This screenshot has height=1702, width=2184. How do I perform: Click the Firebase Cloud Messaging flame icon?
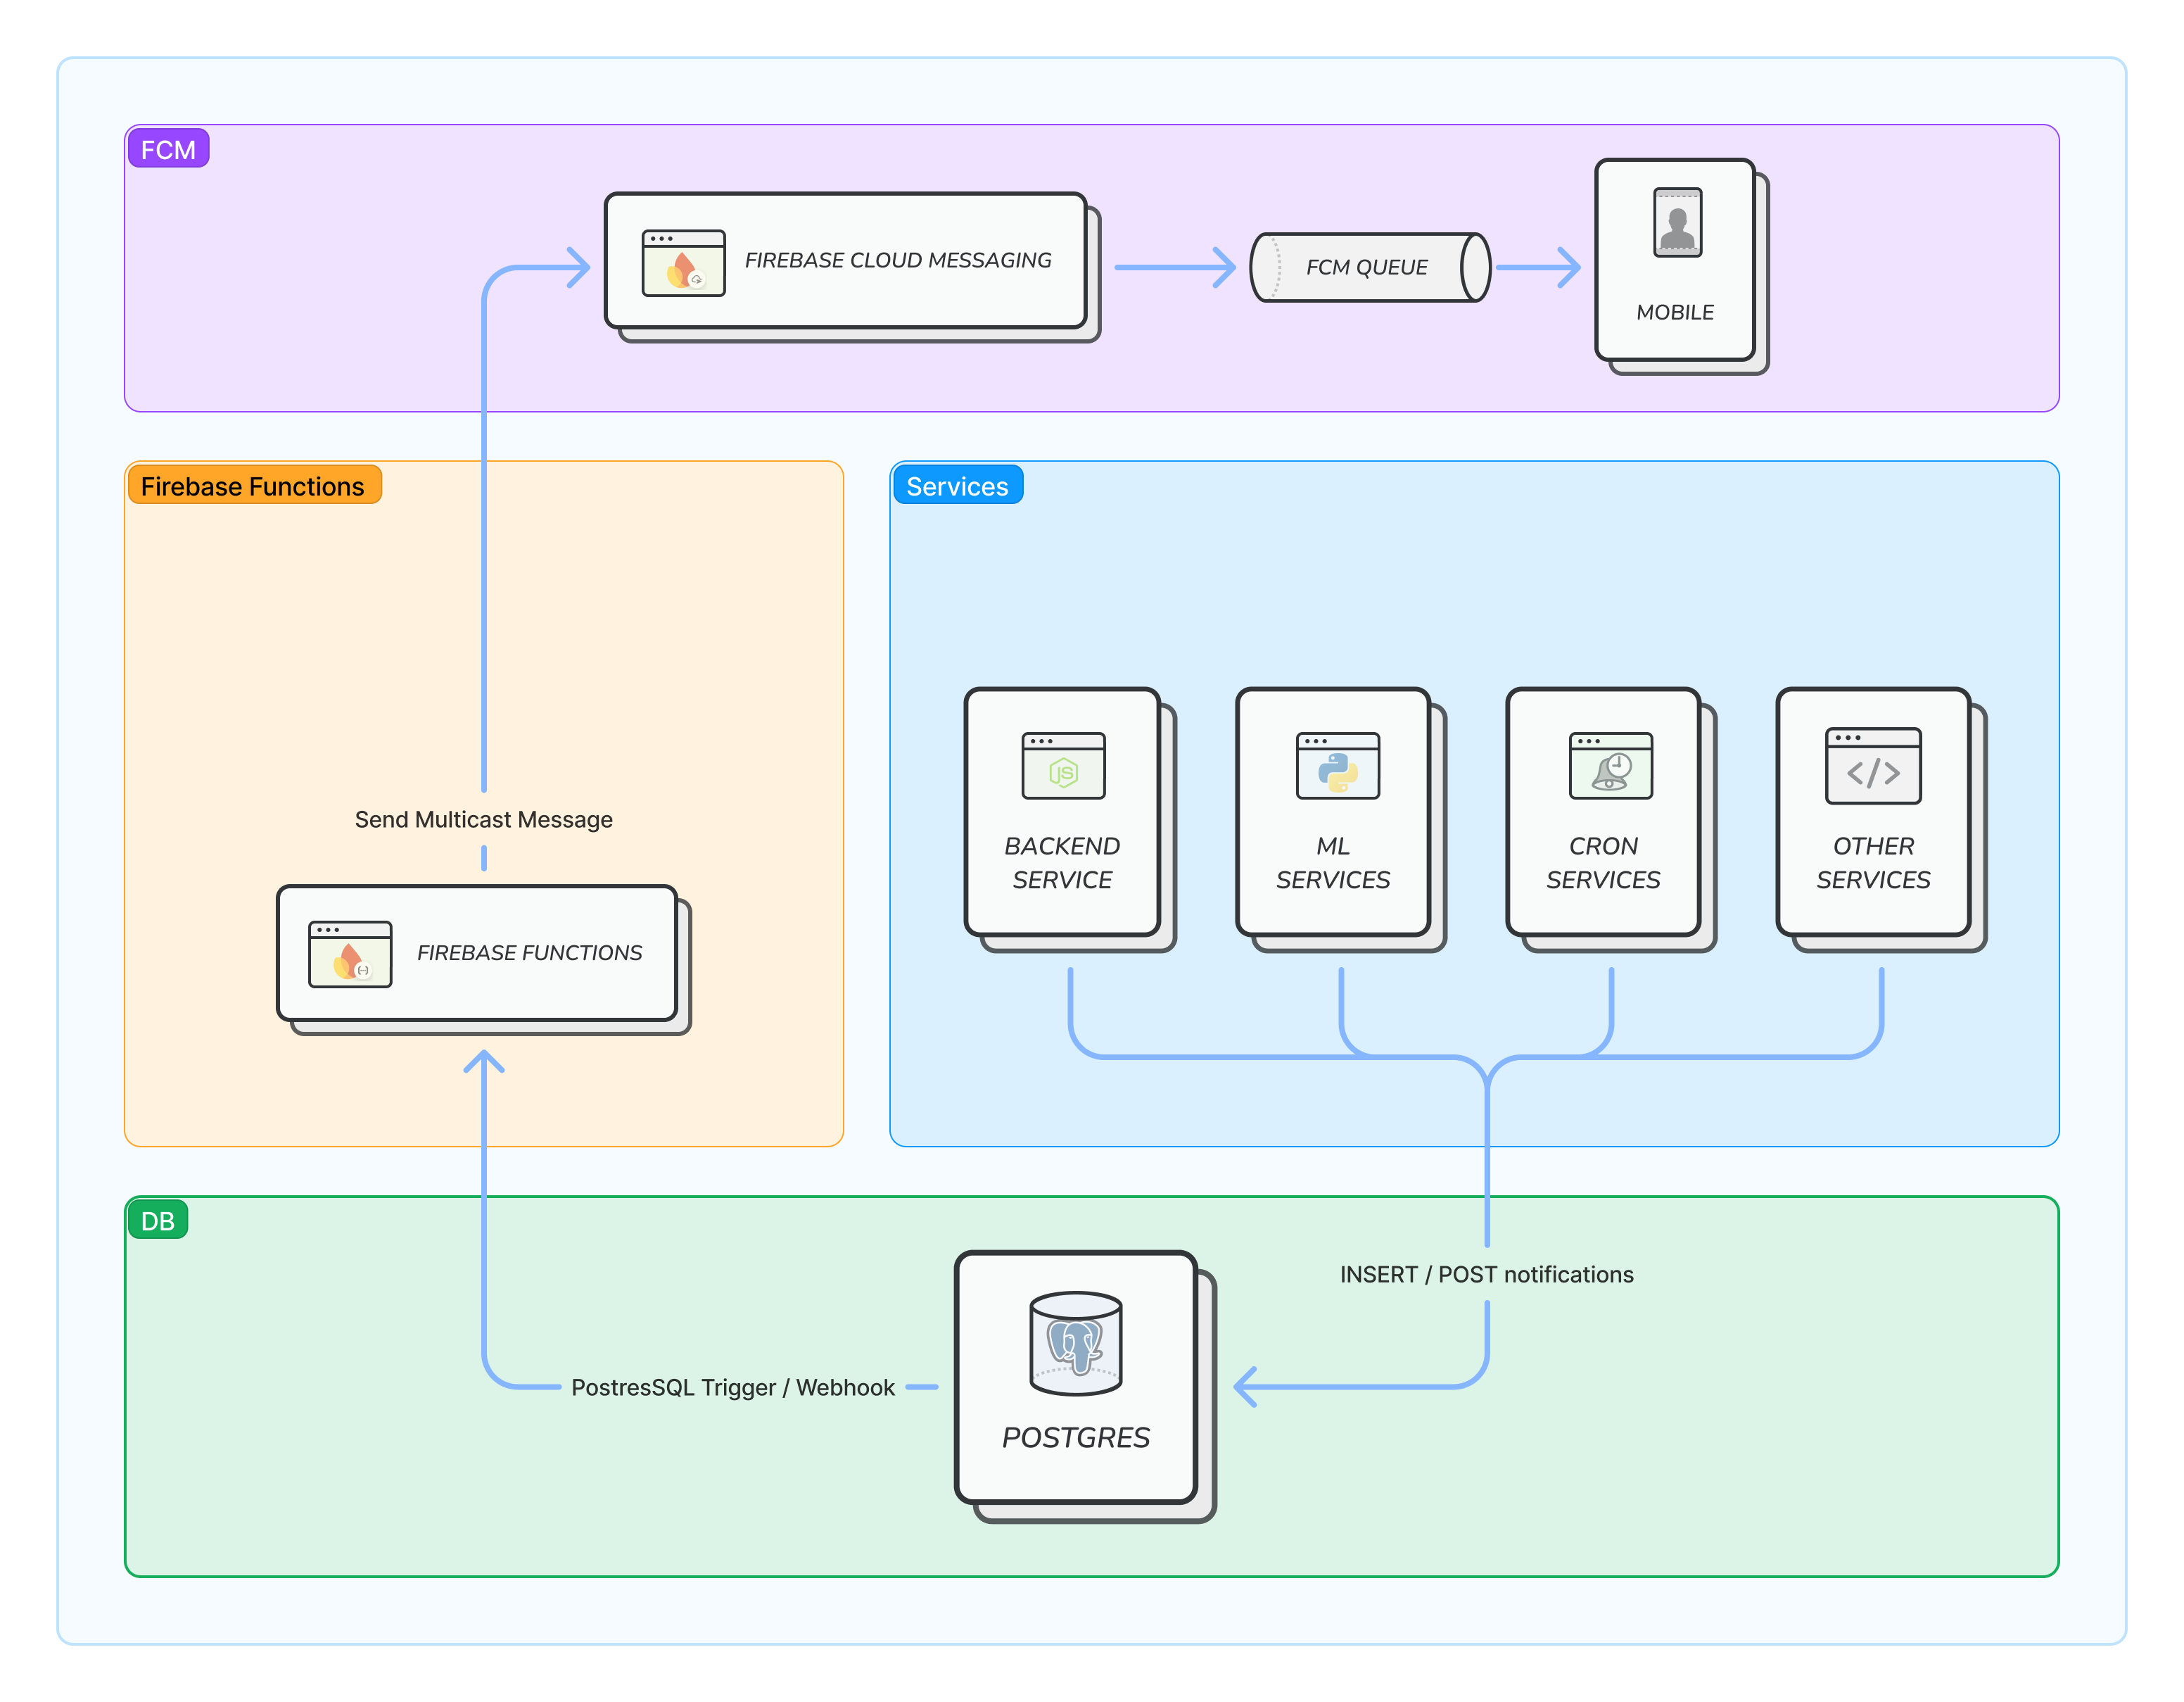683,263
